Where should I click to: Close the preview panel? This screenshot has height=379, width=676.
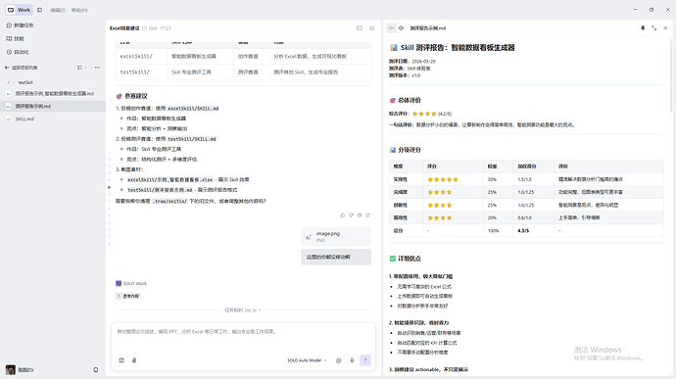(x=665, y=28)
